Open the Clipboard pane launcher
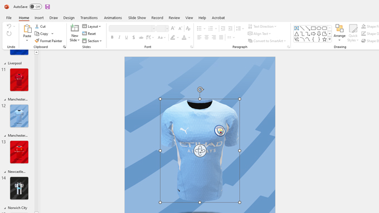The image size is (379, 213). (x=64, y=47)
